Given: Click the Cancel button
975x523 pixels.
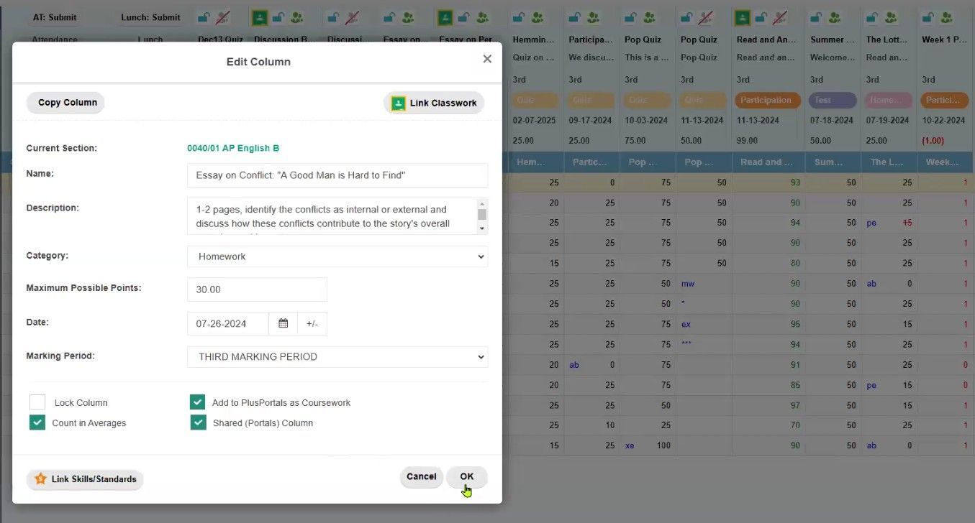Looking at the screenshot, I should click(x=421, y=476).
